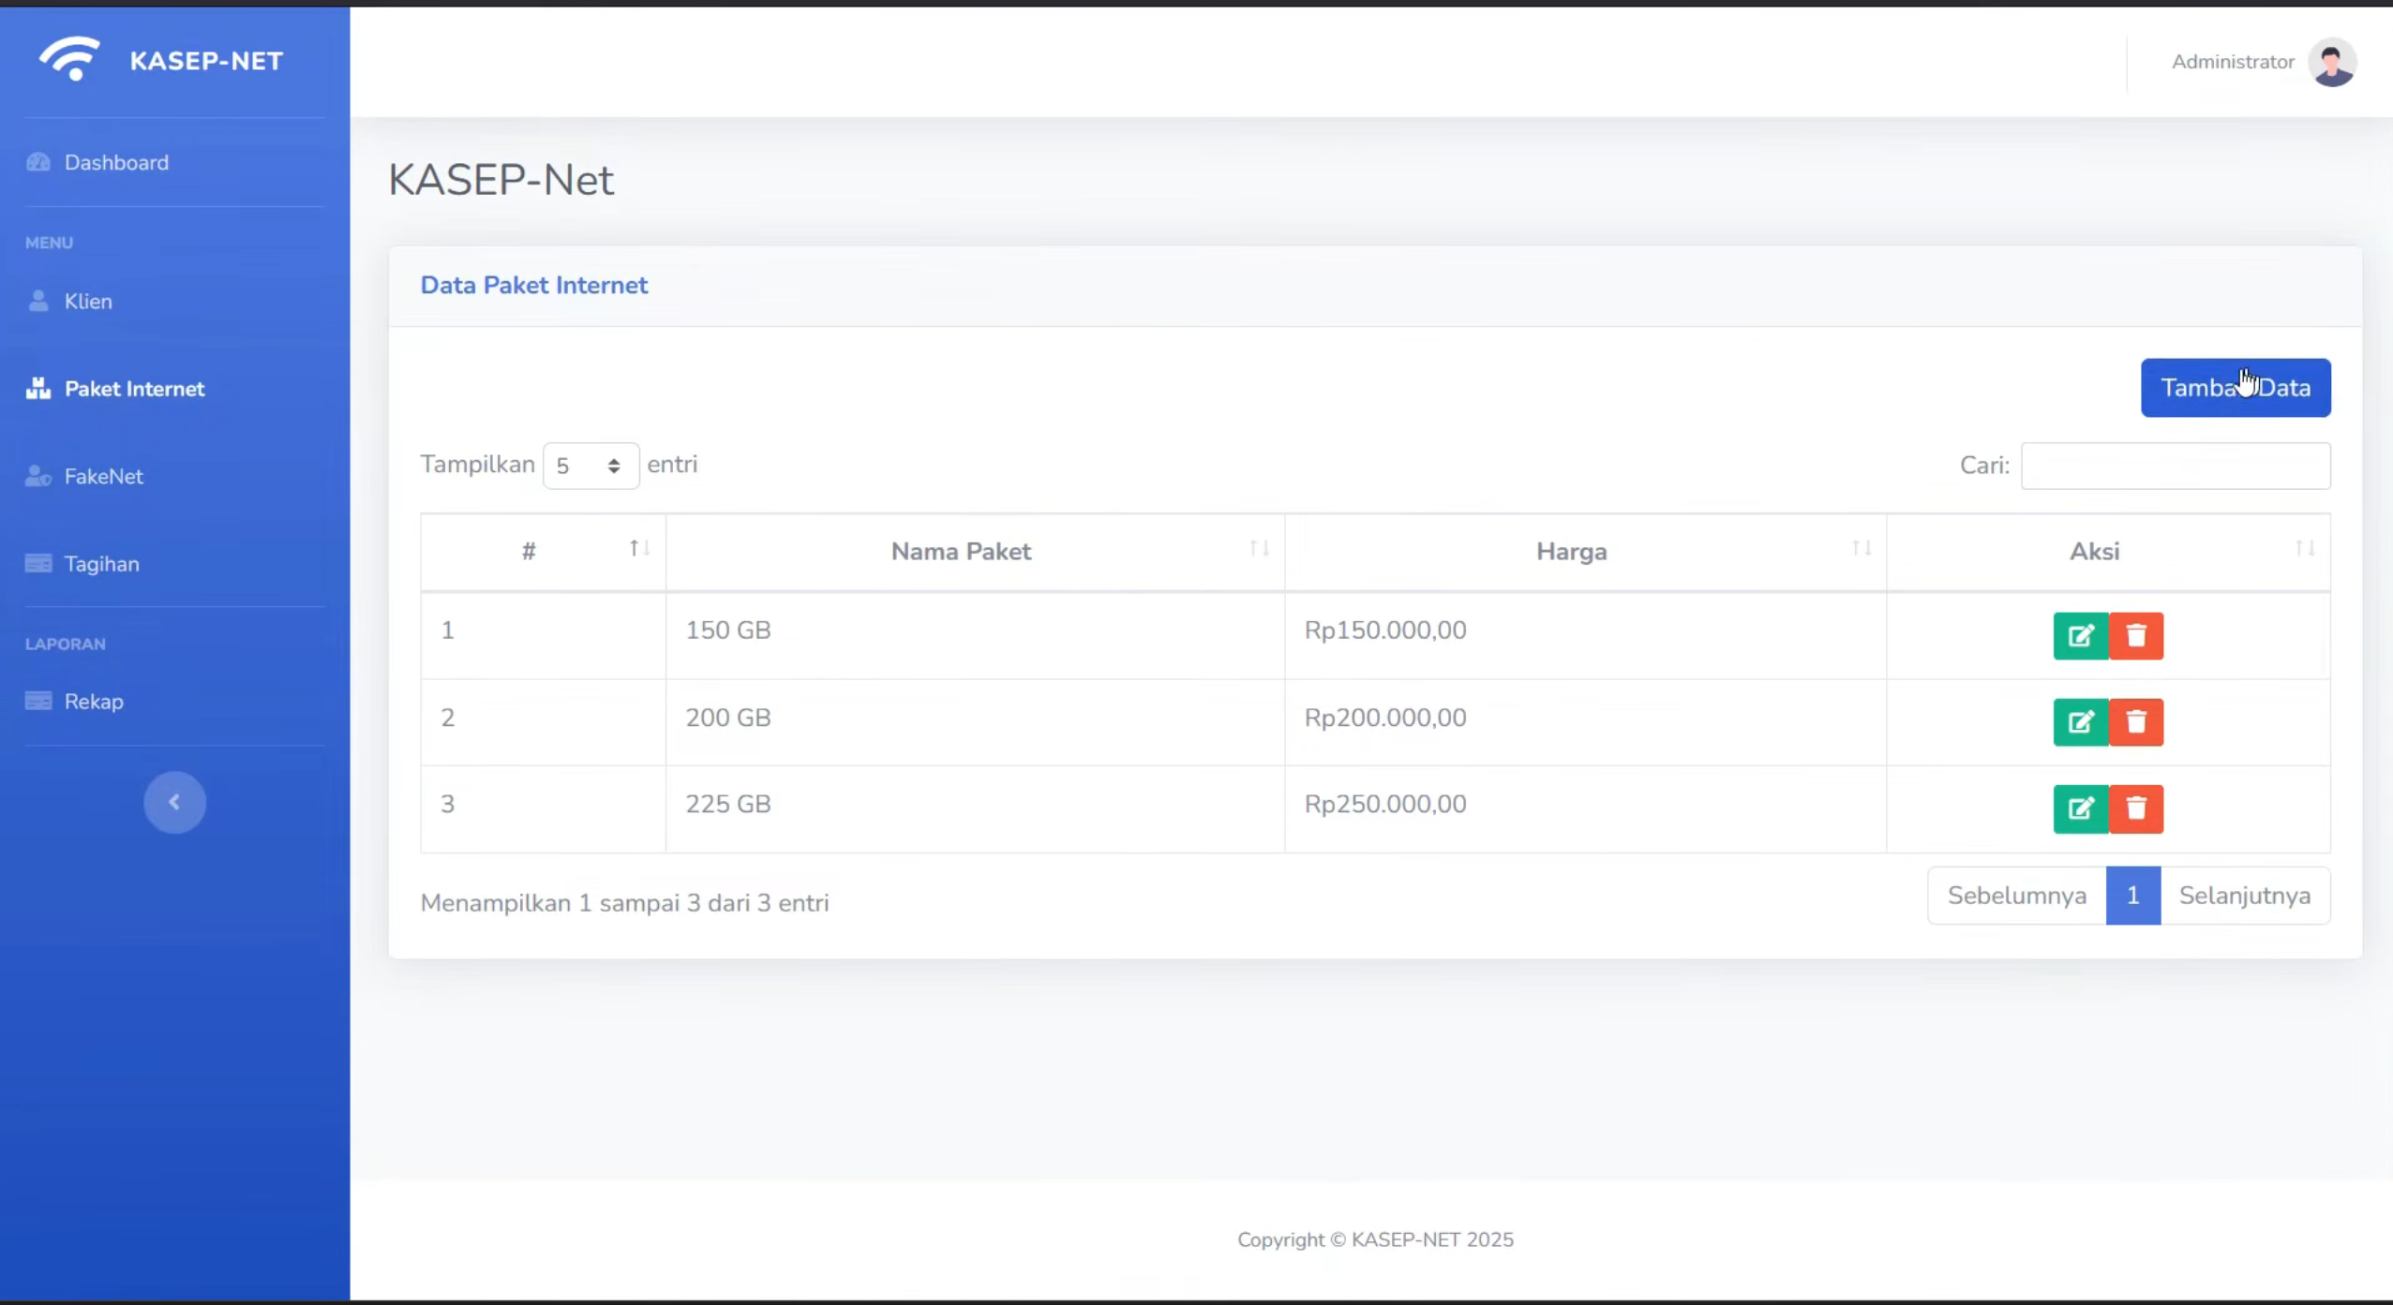
Task: Click the Klien person icon
Action: (x=38, y=301)
